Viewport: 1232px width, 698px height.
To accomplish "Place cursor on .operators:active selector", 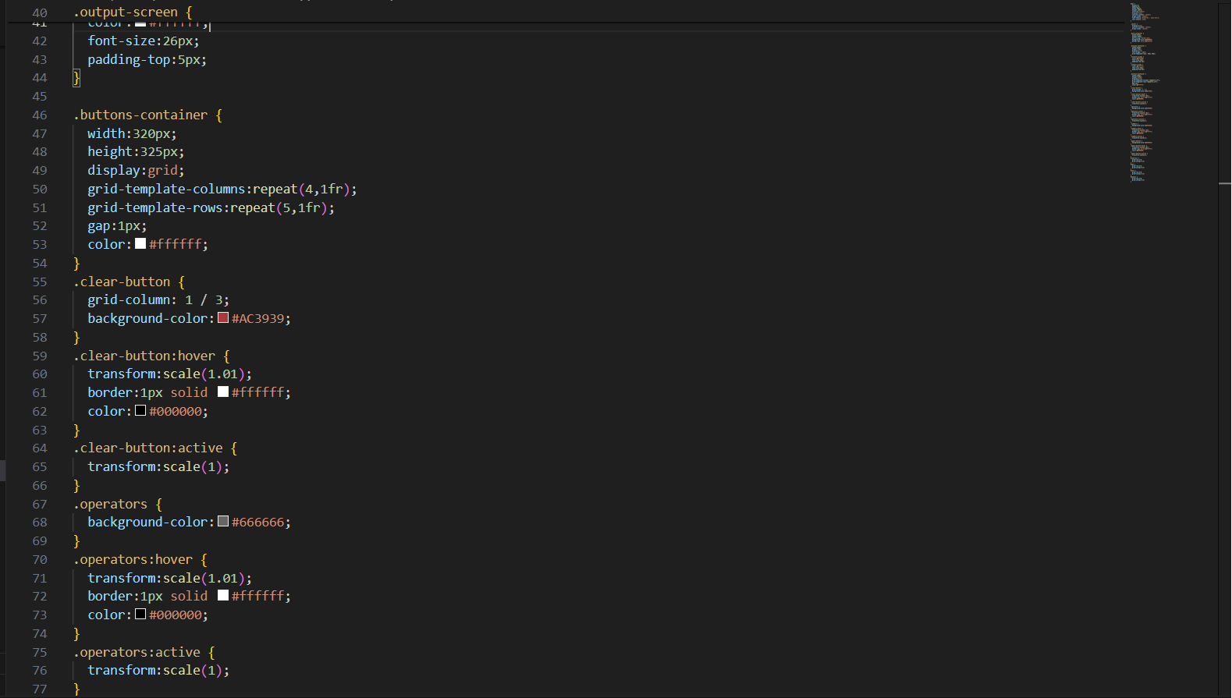I will pos(140,652).
